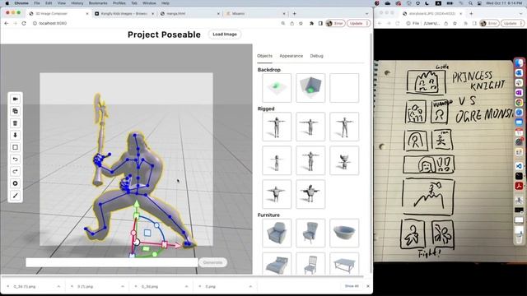Switch to the Appearance tab
Screen dimensions: 527x296
(x=291, y=56)
